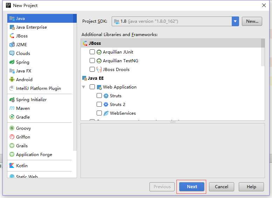Open Help for New Project
This screenshot has height=198, width=272.
tap(251, 187)
